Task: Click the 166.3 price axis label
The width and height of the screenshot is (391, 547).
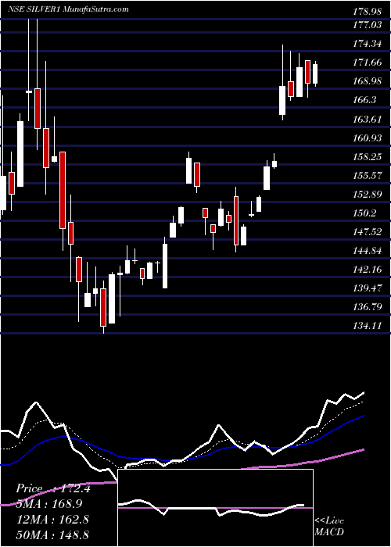Action: (365, 101)
